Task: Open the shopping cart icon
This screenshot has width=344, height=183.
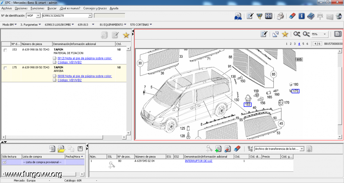Action: pyautogui.click(x=259, y=16)
